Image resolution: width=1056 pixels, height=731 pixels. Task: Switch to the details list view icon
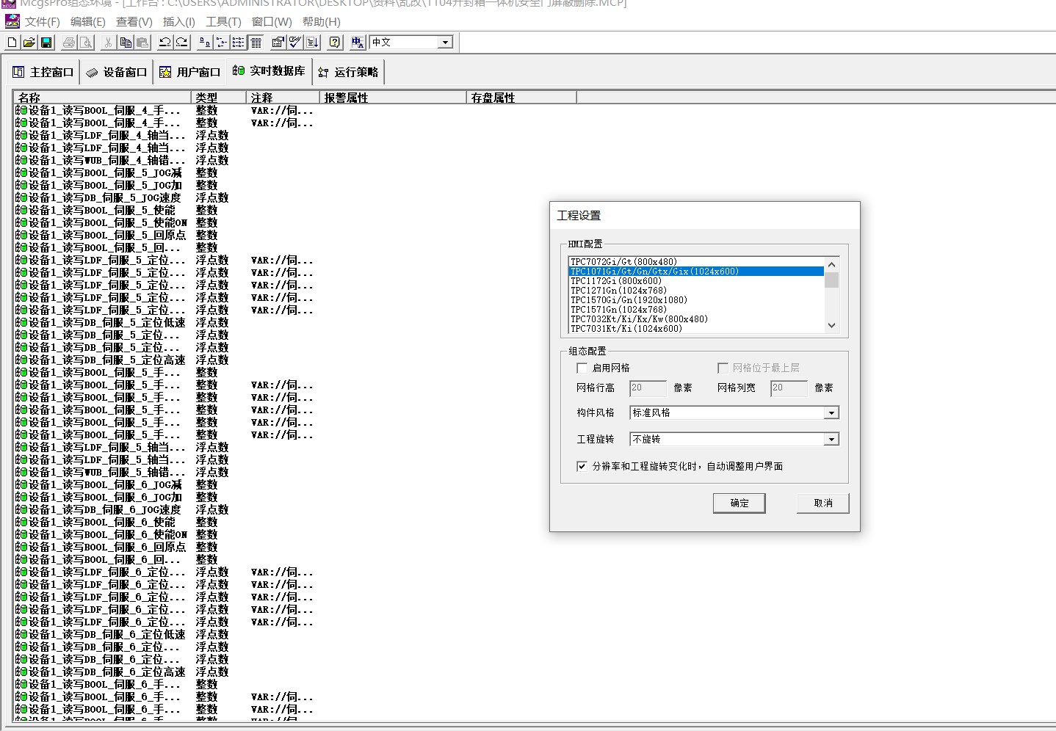(256, 43)
